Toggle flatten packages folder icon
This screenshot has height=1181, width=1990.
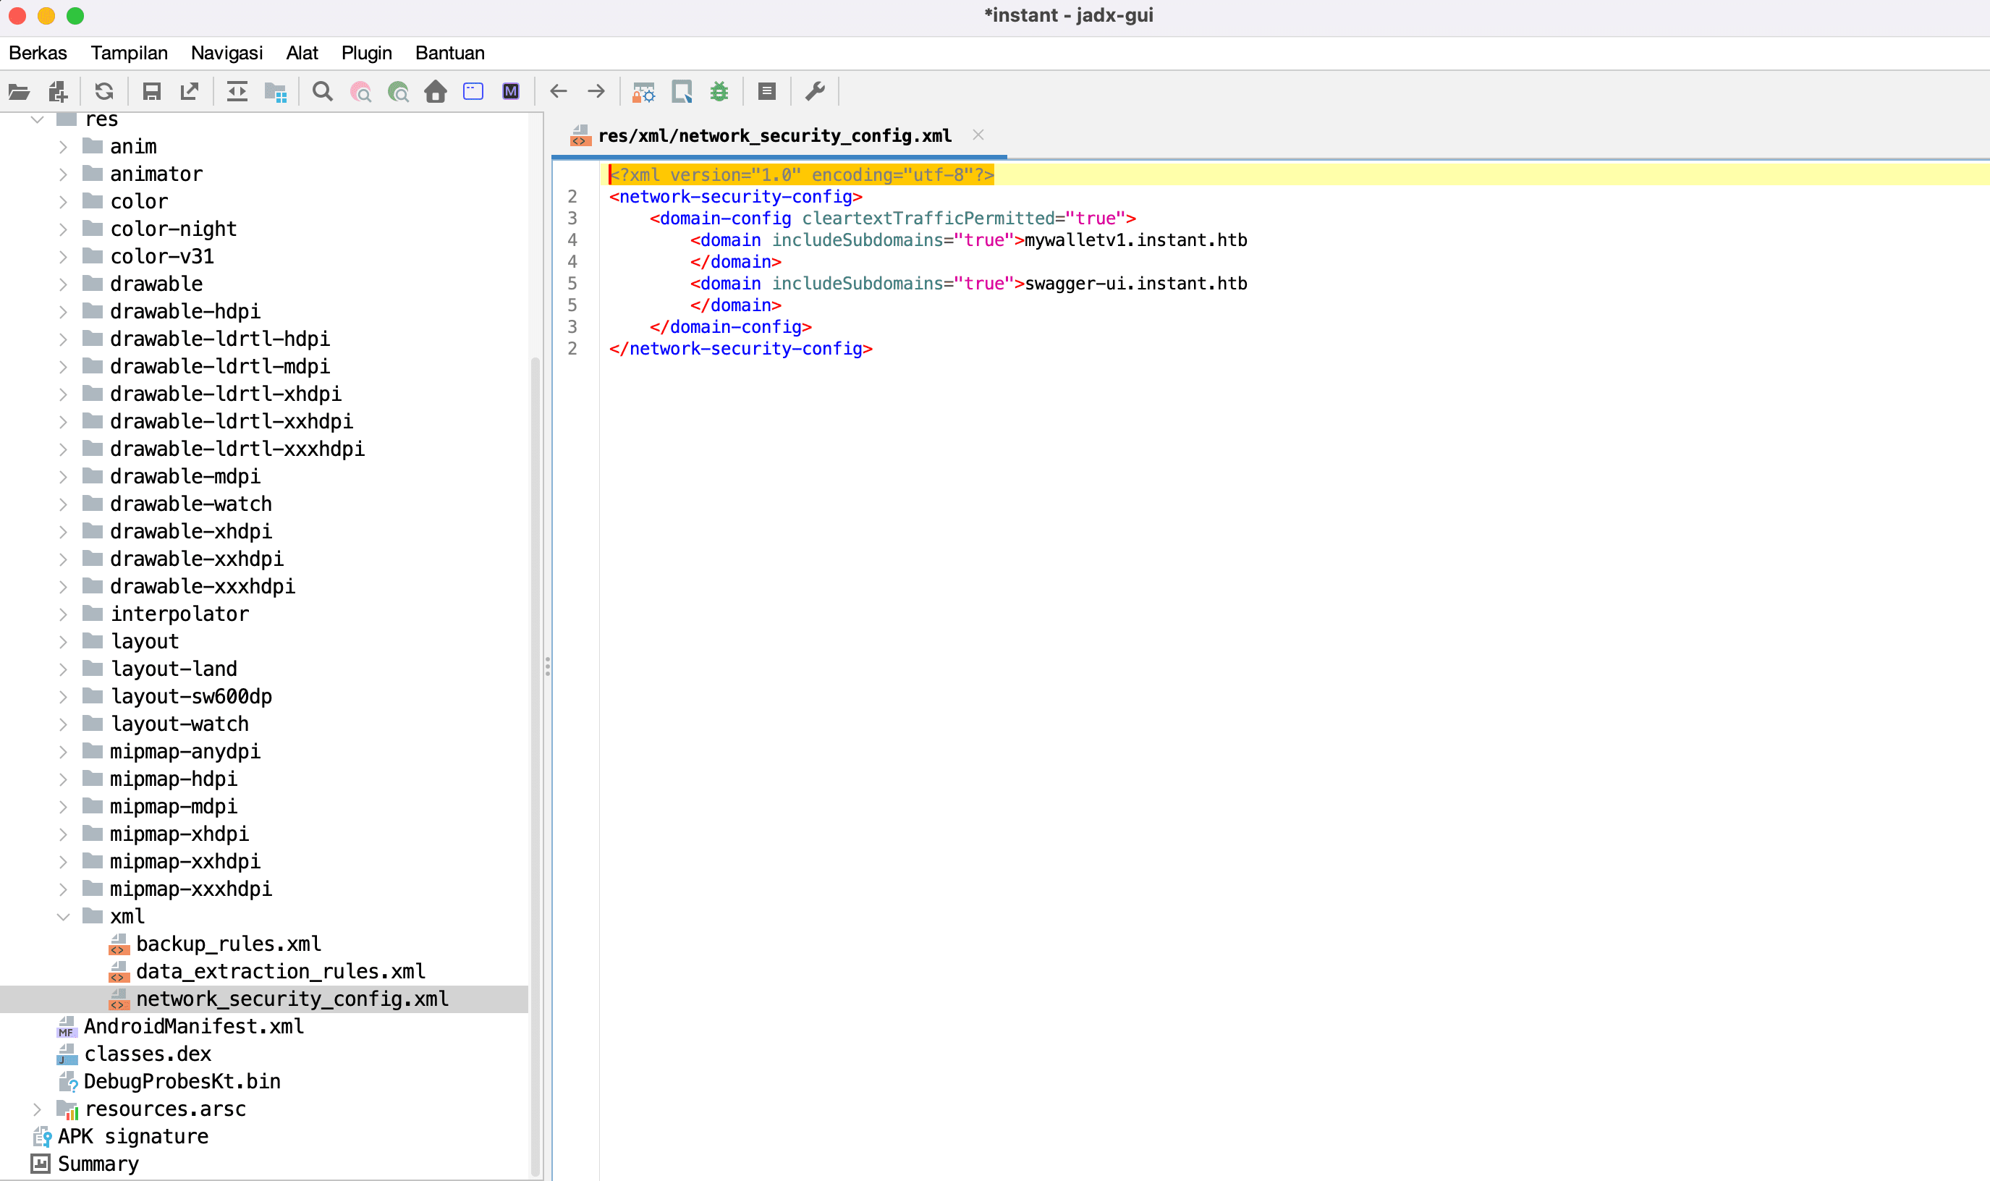pos(275,91)
